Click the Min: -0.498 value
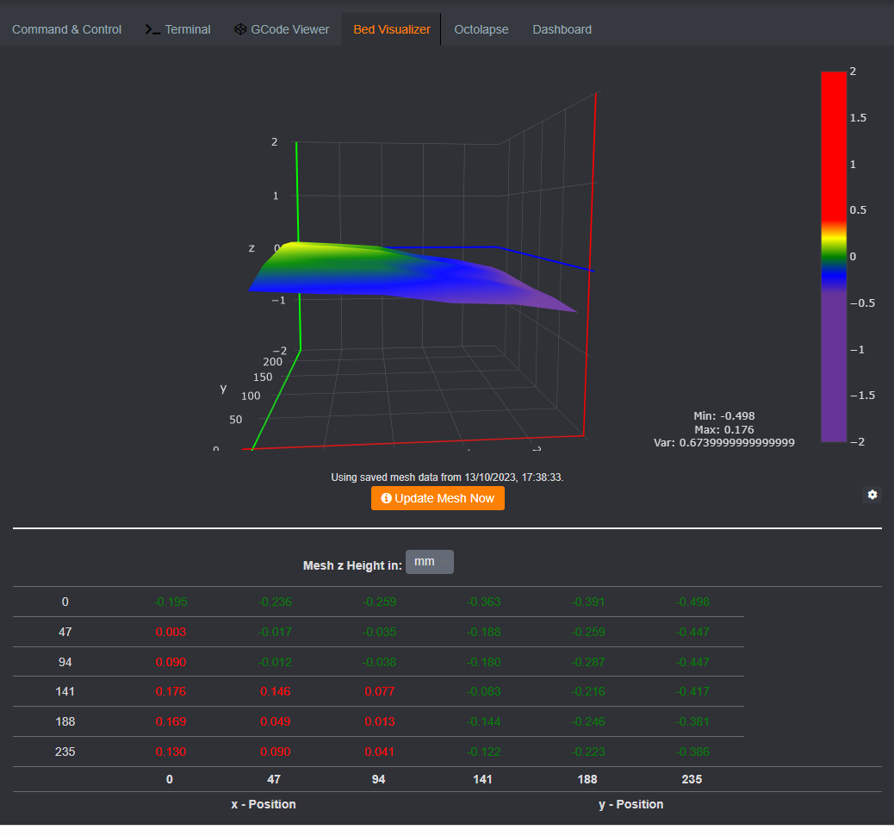Viewport: 894px width, 836px height. [x=724, y=416]
